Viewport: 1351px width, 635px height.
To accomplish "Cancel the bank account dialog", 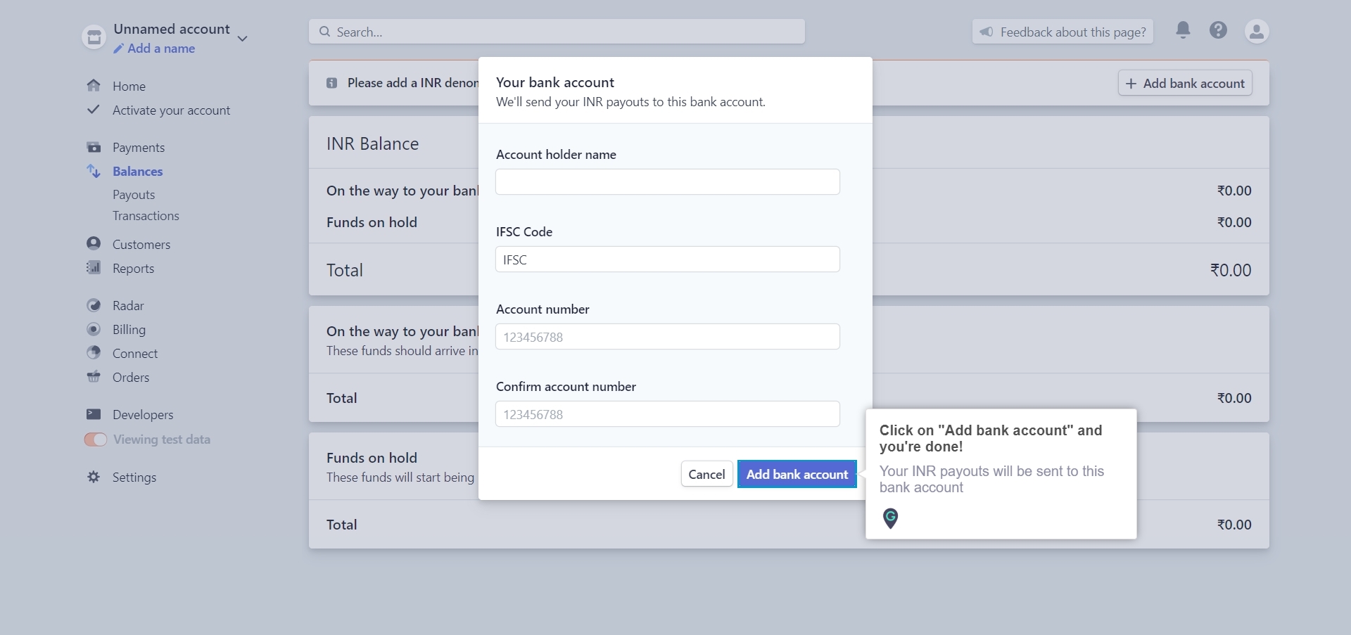I will [x=706, y=474].
